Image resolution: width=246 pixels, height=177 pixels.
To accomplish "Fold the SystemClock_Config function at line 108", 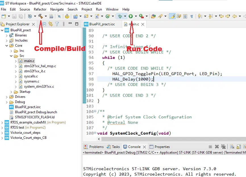I will coord(95,133).
